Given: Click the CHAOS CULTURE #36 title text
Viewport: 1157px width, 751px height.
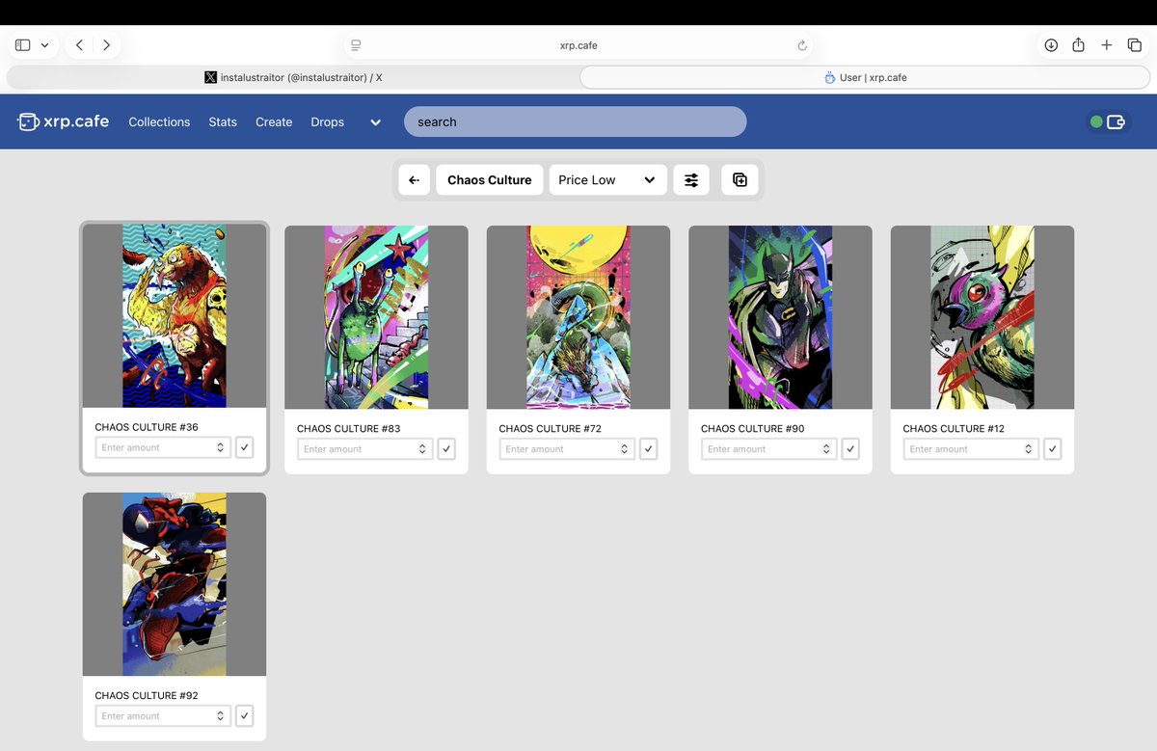Looking at the screenshot, I should [147, 427].
